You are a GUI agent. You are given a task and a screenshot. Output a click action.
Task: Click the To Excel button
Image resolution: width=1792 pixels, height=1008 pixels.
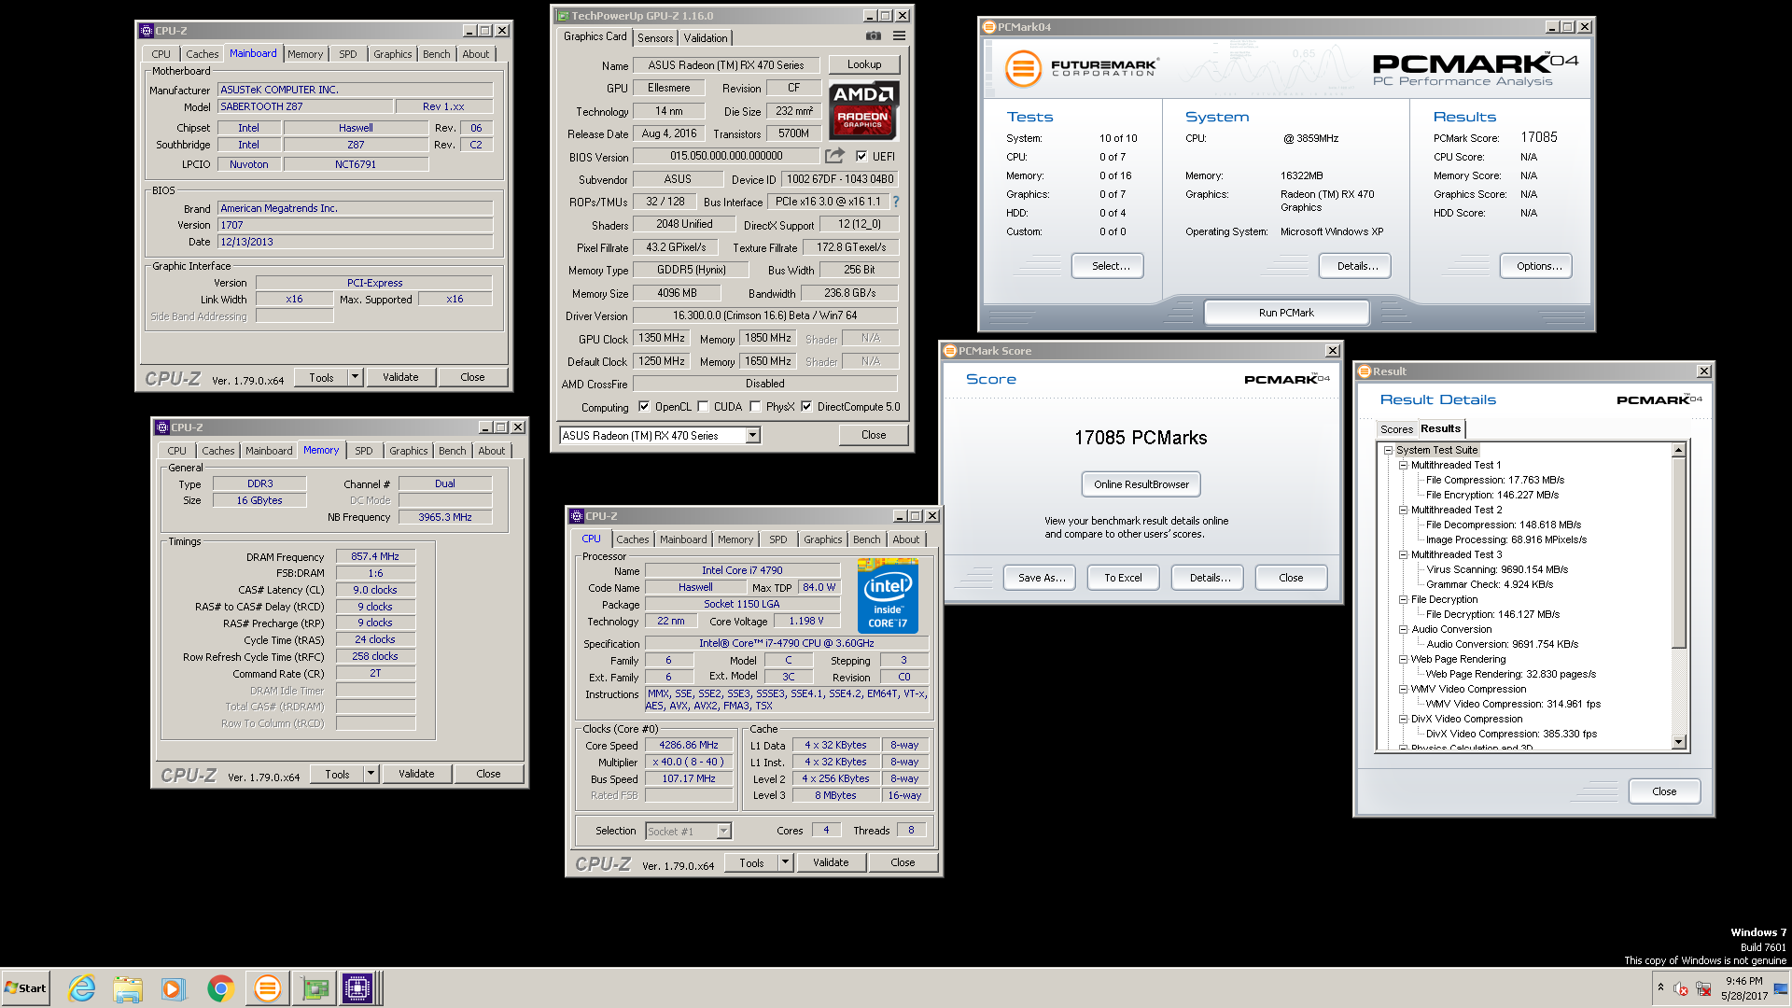(x=1123, y=578)
